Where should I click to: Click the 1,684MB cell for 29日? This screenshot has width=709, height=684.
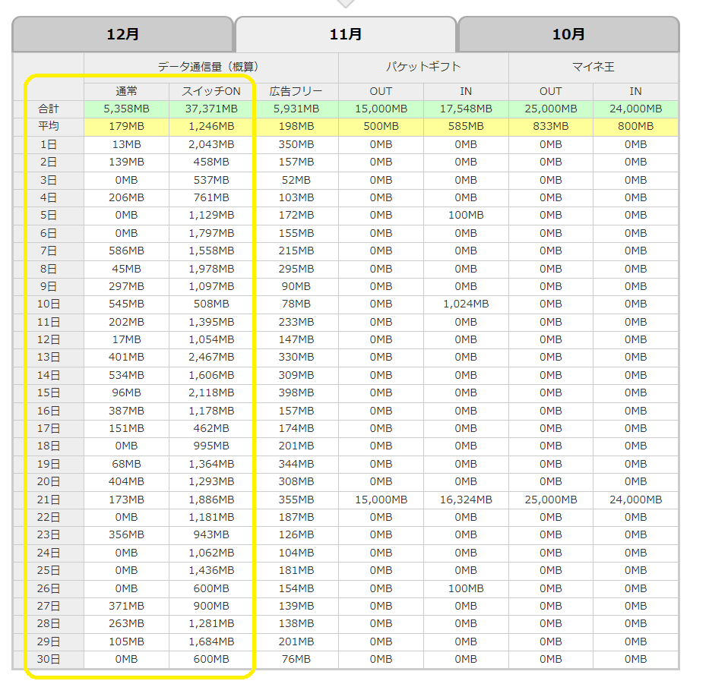[211, 642]
